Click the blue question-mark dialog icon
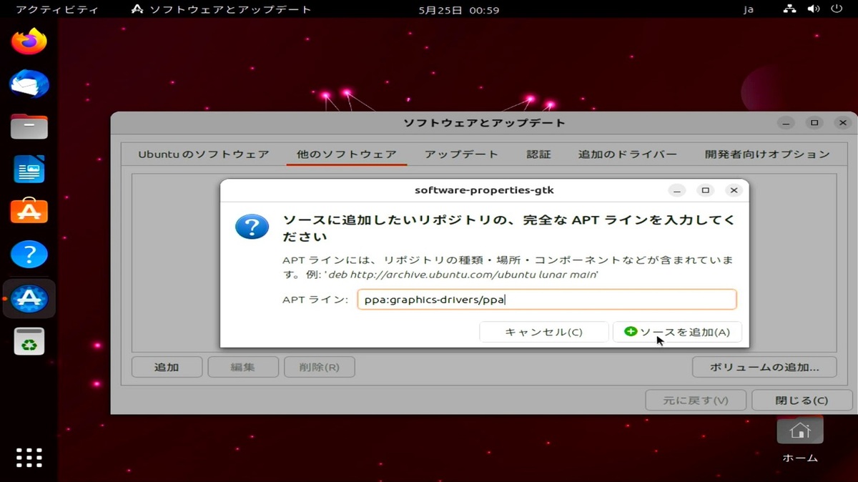Image resolution: width=858 pixels, height=482 pixels. click(252, 227)
